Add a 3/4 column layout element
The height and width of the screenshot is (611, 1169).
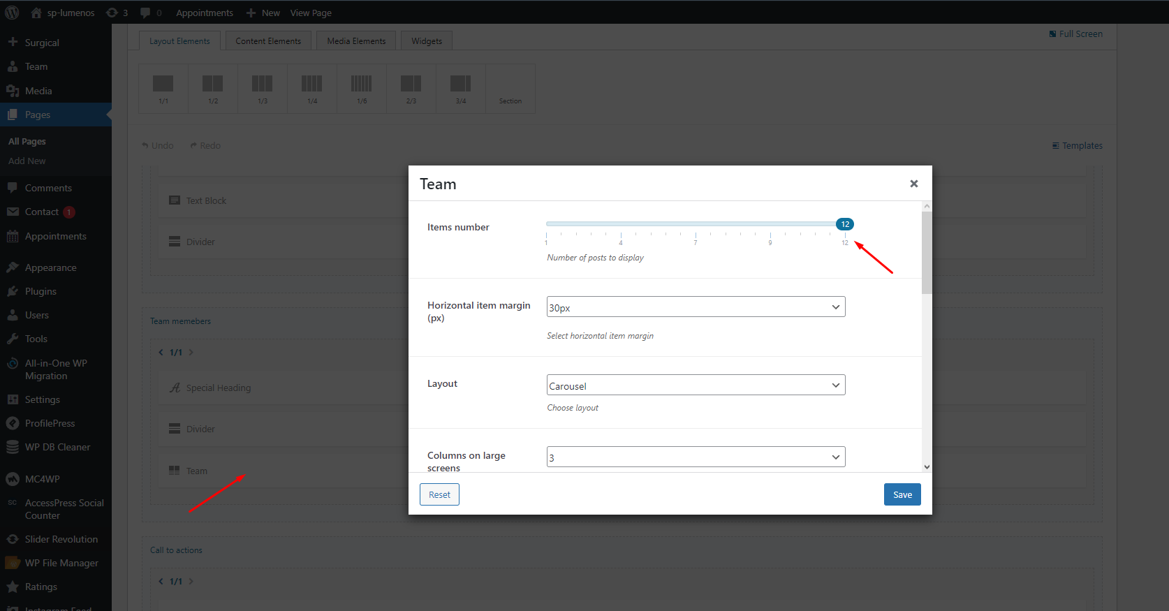[461, 89]
